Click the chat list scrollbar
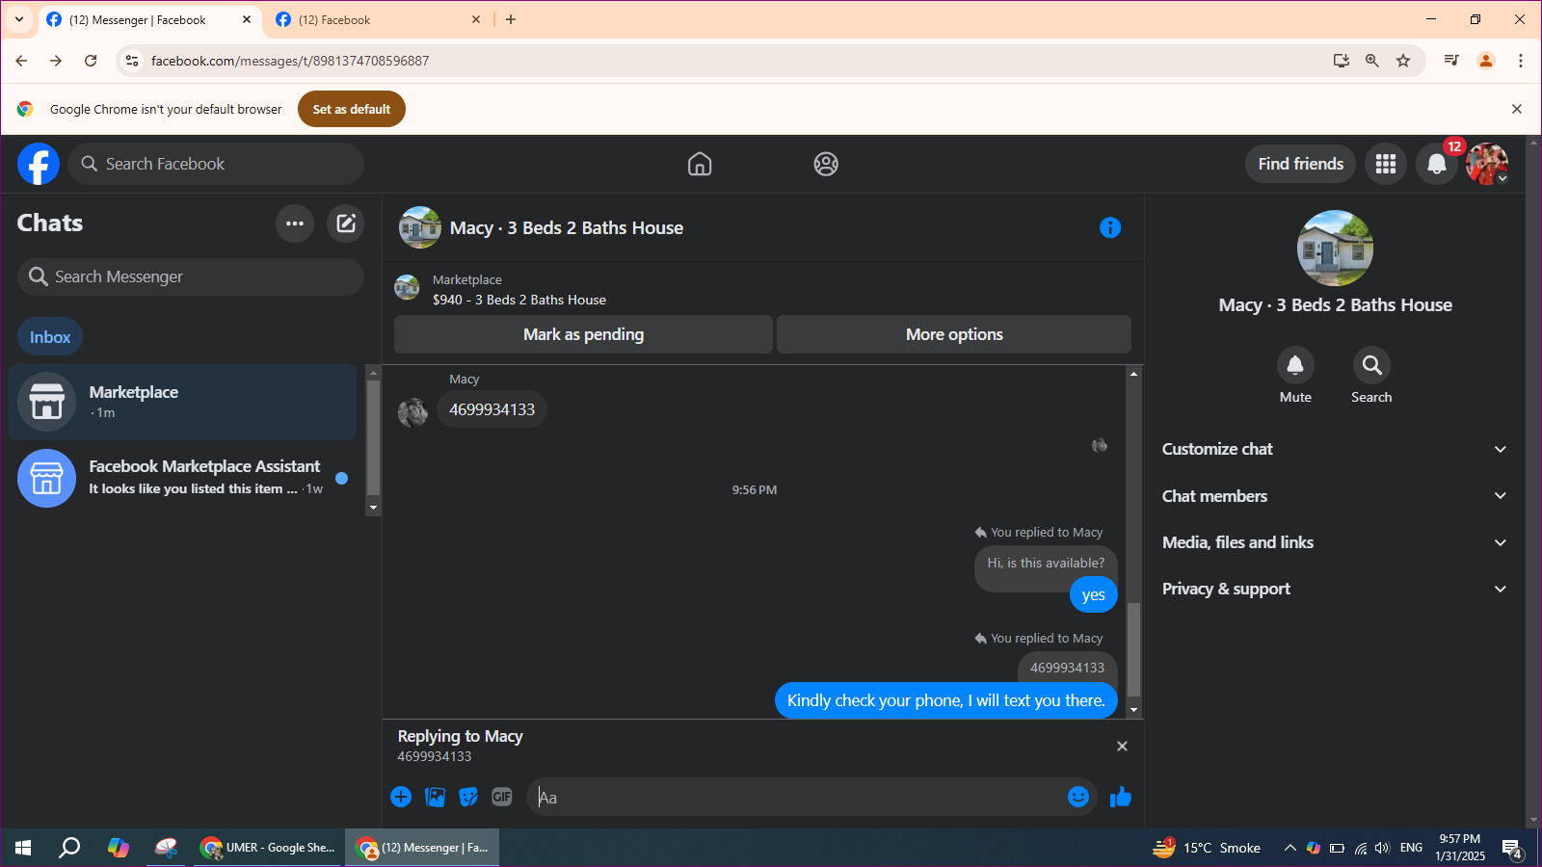 pyautogui.click(x=373, y=439)
